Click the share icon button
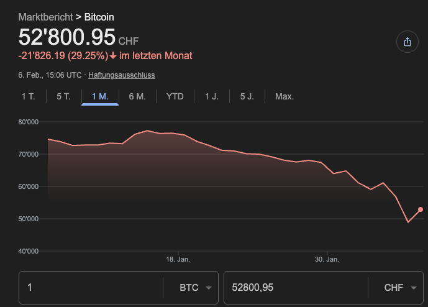 coord(408,42)
